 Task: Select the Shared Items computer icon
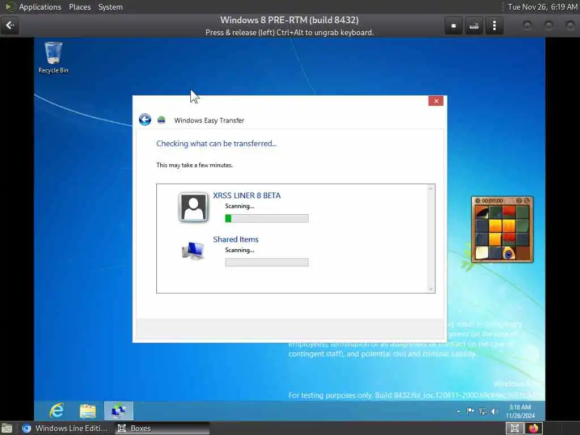[193, 251]
